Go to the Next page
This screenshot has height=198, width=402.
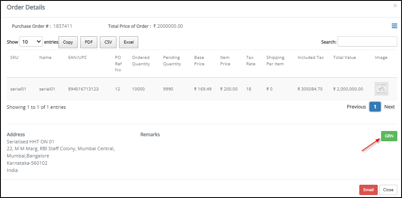click(389, 107)
